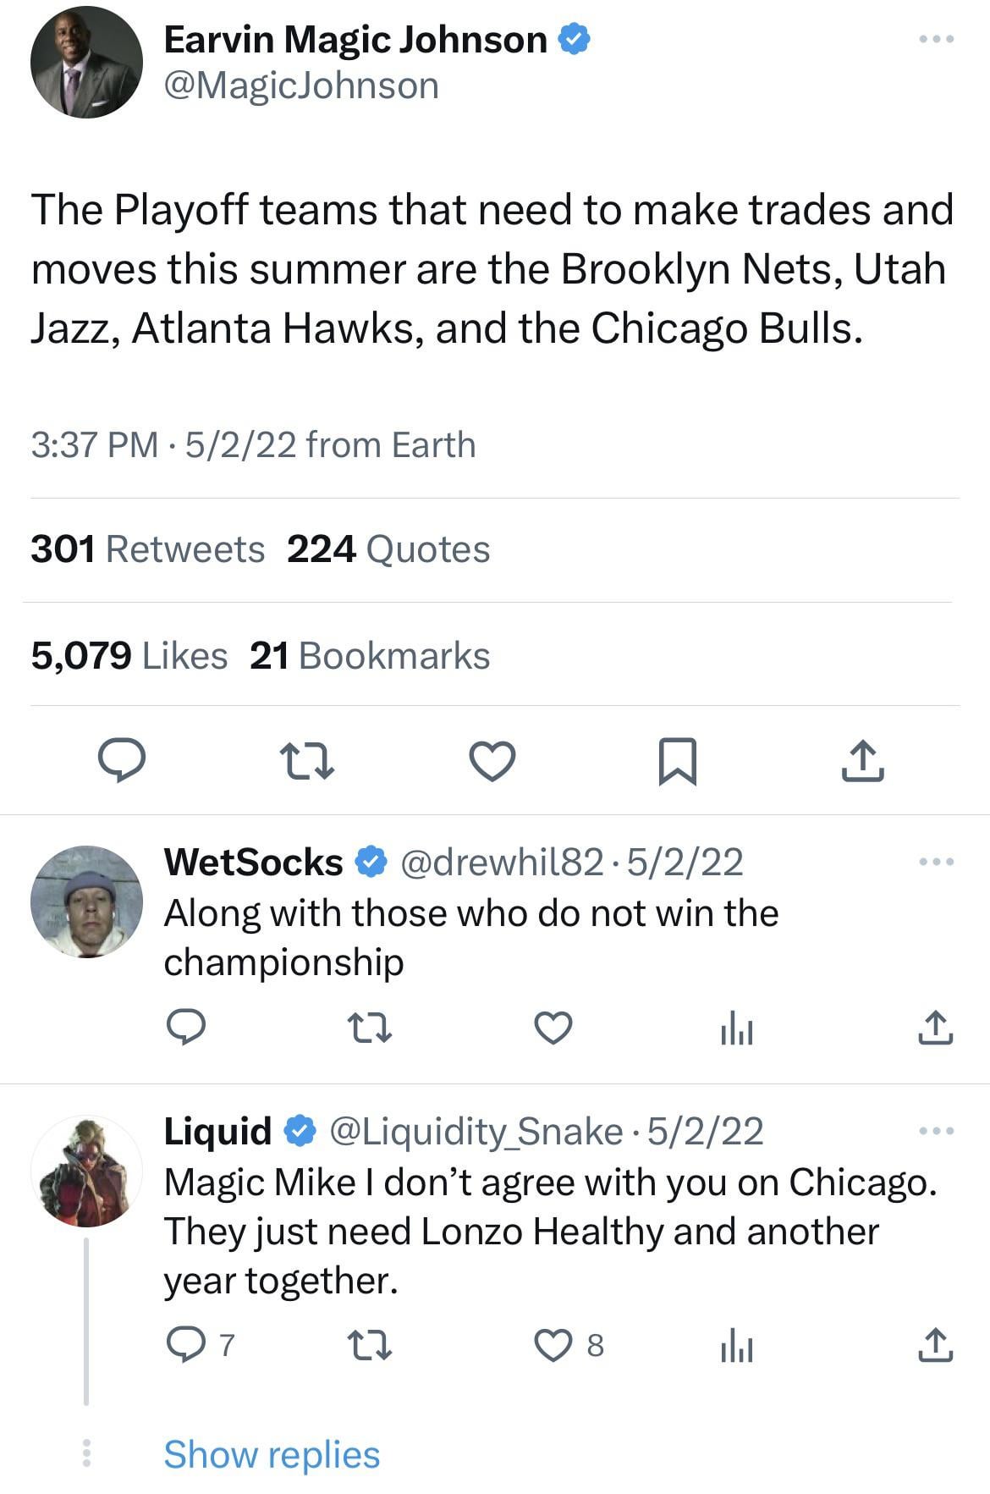Reply to Magic Johnson's main tweet
Viewport: 990px width, 1494px height.
(122, 759)
